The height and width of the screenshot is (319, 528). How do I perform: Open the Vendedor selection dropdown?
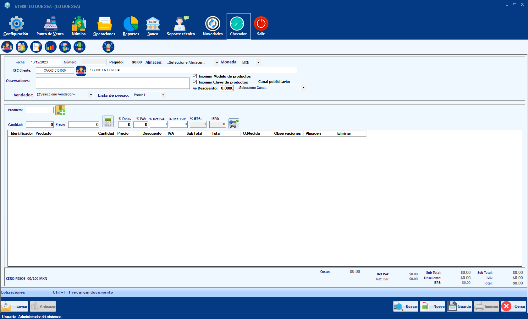click(x=91, y=95)
